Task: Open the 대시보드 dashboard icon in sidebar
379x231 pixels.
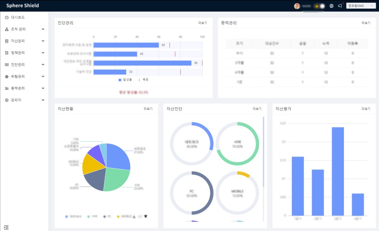Action: pos(7,18)
